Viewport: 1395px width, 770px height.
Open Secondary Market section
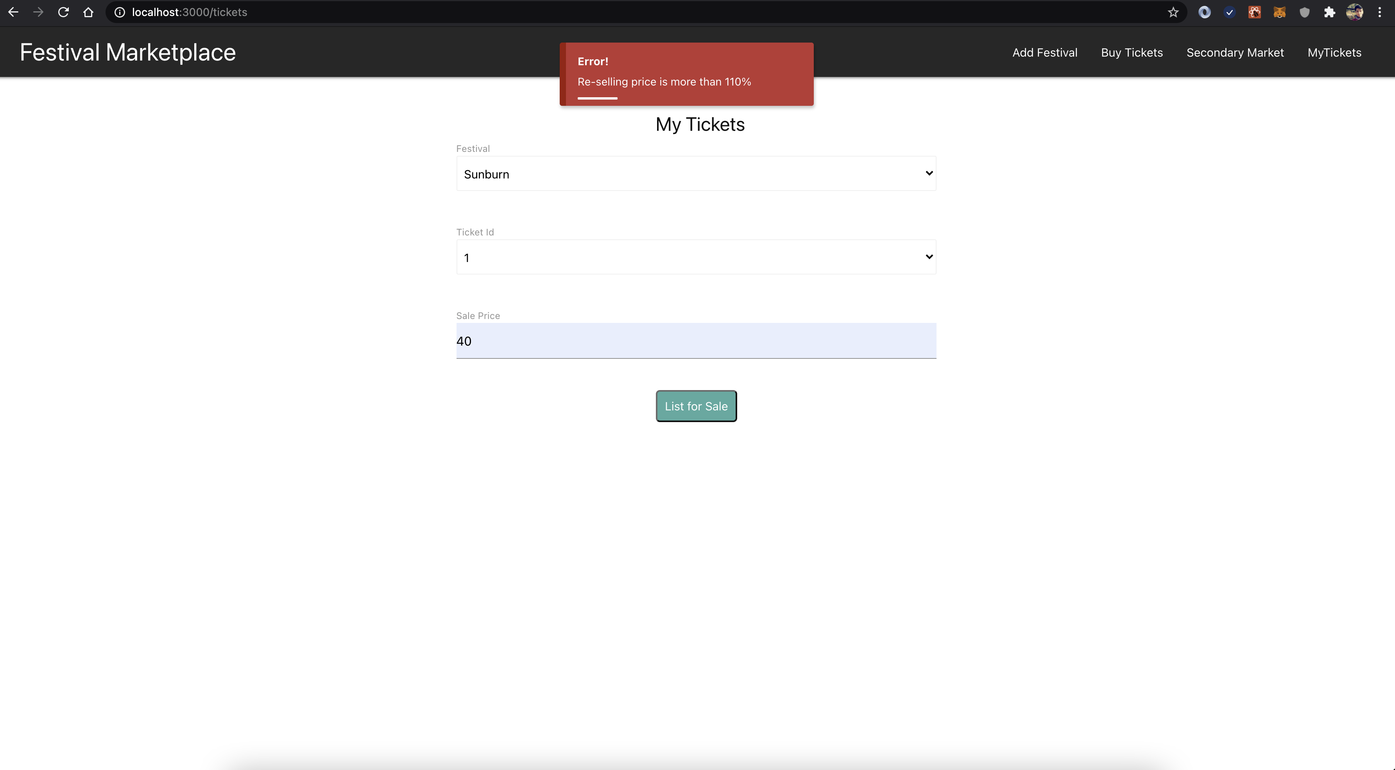1235,52
